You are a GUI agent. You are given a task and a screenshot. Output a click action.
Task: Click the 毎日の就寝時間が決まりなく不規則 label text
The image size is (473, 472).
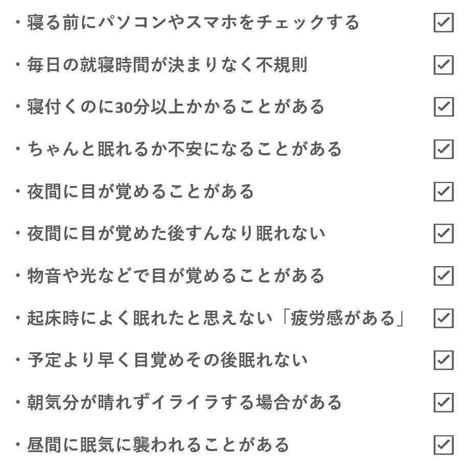167,65
